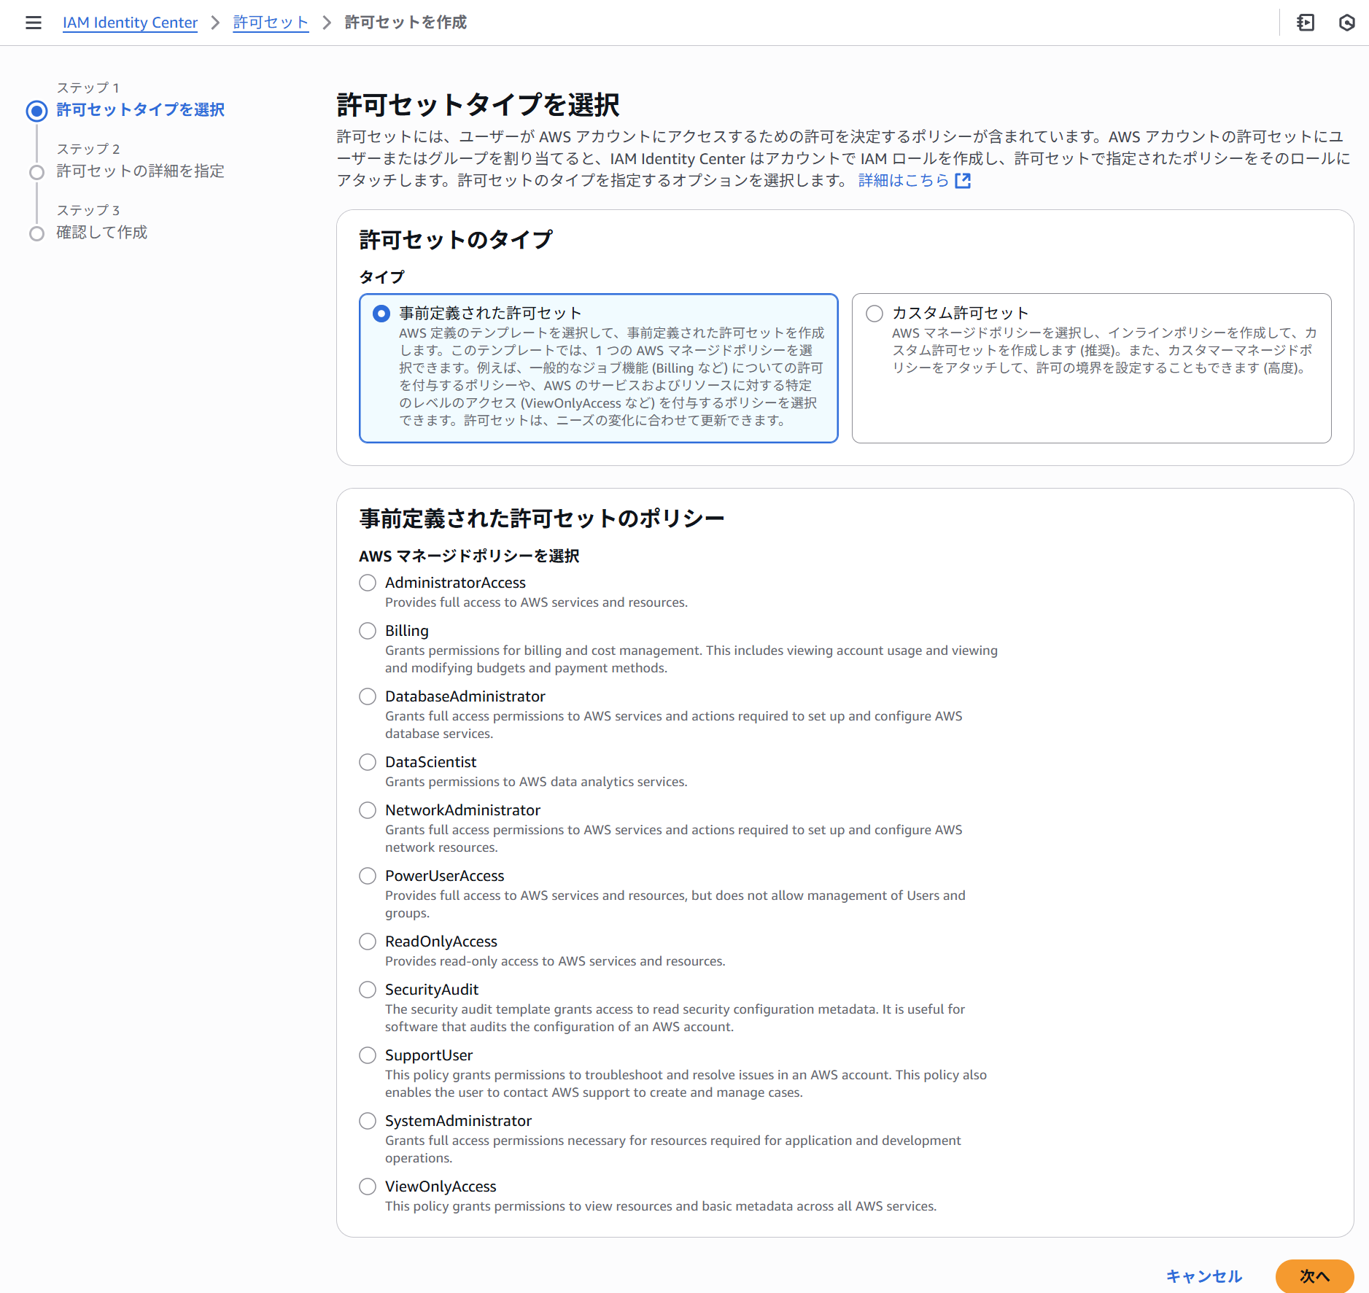Click the 詳細はこちら learn more link

(x=904, y=181)
